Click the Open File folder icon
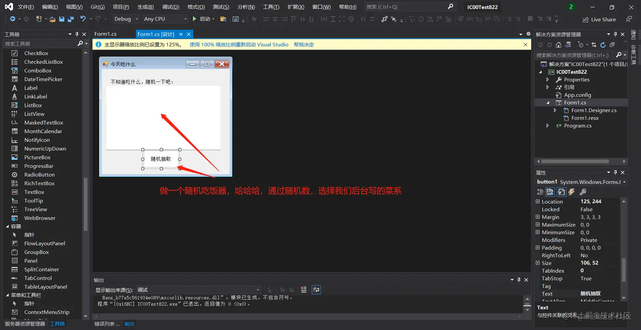 (53, 19)
